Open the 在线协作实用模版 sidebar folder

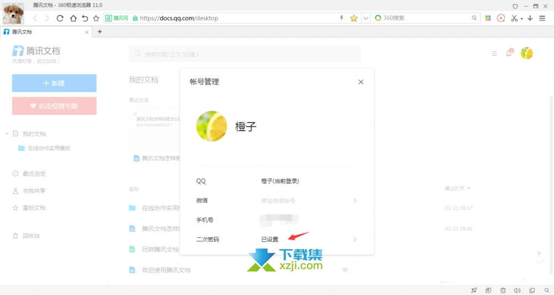[x=44, y=148]
